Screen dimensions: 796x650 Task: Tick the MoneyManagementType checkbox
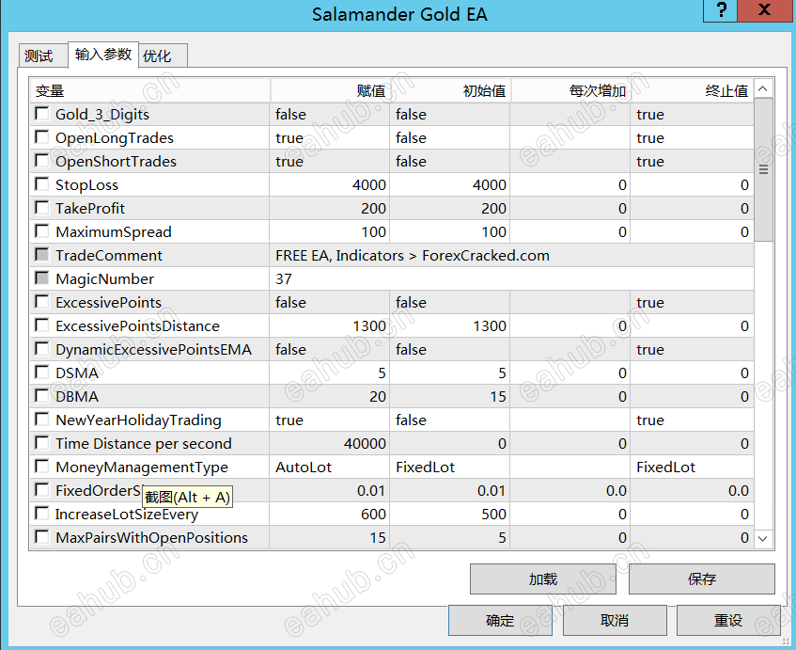click(x=42, y=466)
